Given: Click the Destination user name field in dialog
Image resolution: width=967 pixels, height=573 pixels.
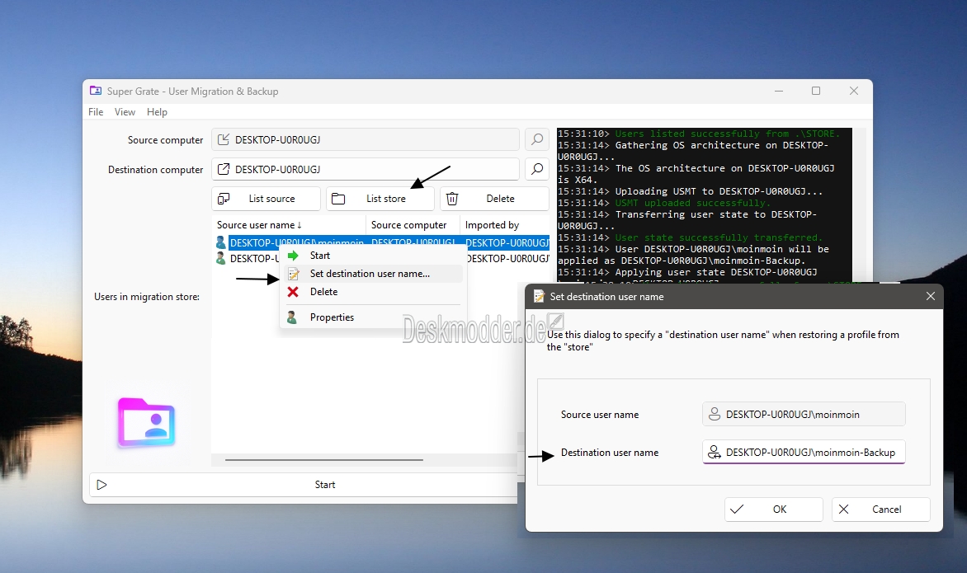Looking at the screenshot, I should pyautogui.click(x=804, y=453).
